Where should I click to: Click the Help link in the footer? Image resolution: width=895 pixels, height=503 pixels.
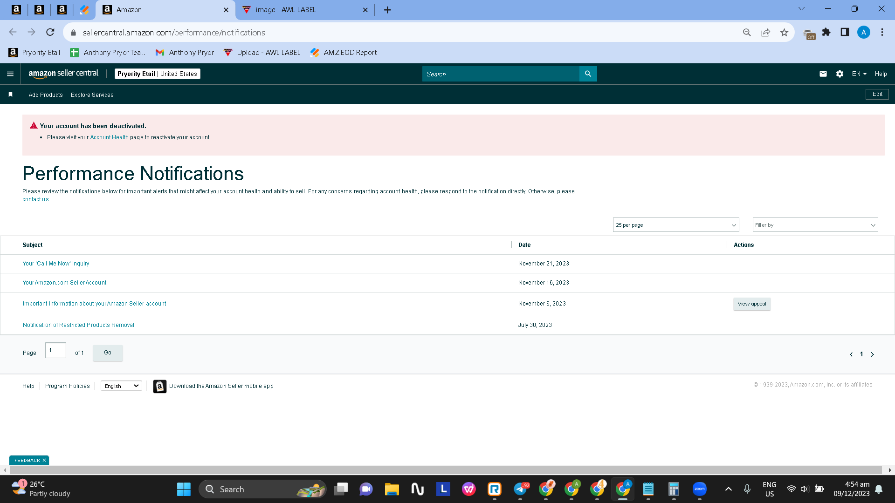(28, 386)
